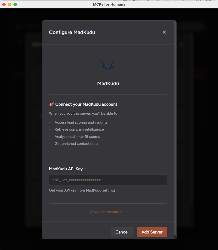Viewport: 218px width, 250px height.
Task: Click the Connect your MadKudu account heading
Action: tap(86, 104)
